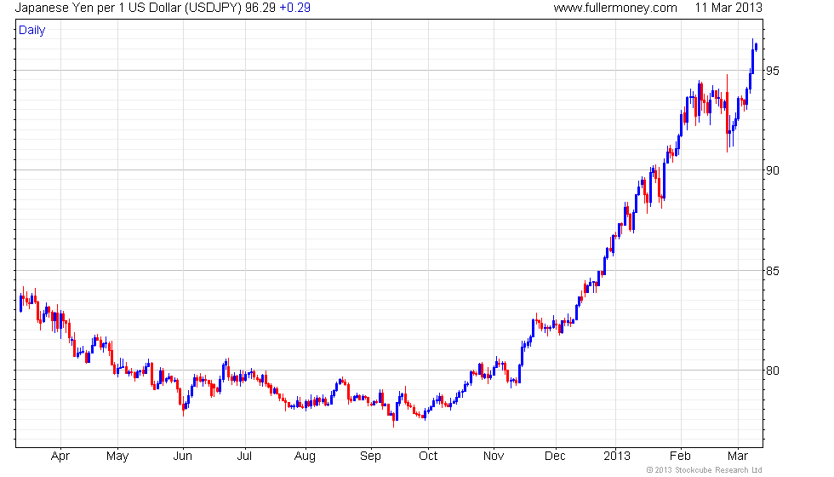Click the last price value 96.29

[x=260, y=8]
